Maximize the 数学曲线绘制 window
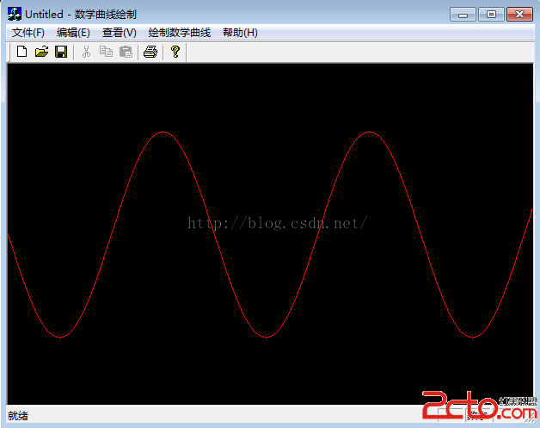Screen dimensions: 540x428 [491, 15]
